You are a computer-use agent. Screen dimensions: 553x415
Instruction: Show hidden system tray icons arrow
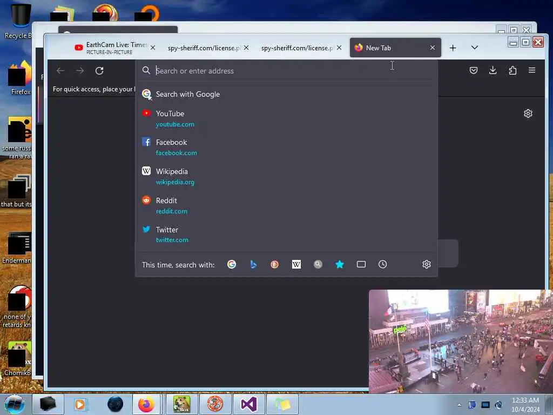pyautogui.click(x=459, y=405)
